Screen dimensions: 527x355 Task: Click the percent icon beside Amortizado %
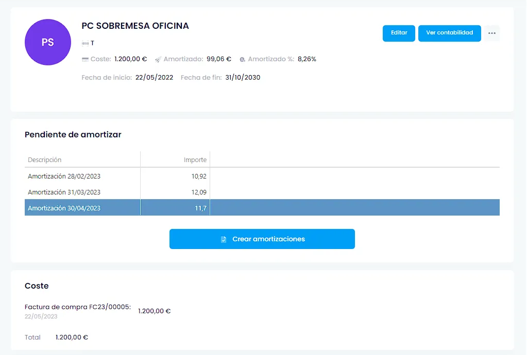[242, 59]
